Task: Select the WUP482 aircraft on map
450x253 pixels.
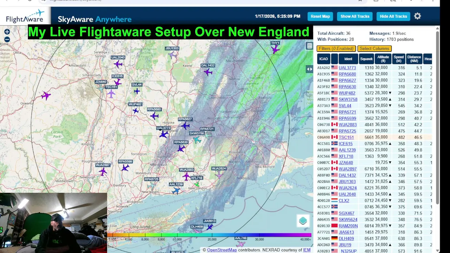Action: 136,111
